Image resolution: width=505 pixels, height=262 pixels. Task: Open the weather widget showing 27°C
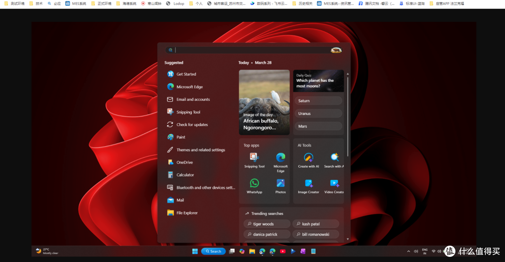coord(47,251)
